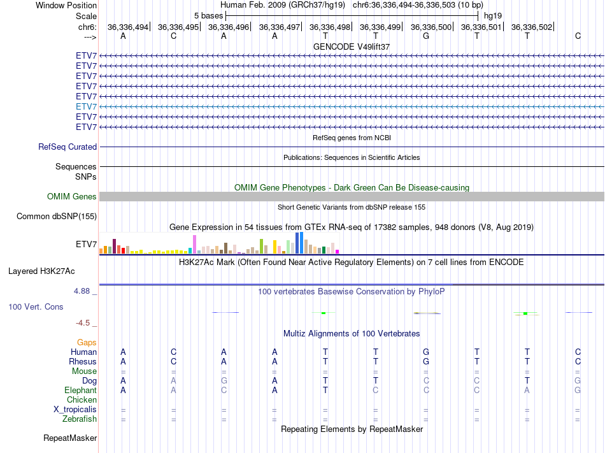Click position label 36,336,500
605x453 pixels.
[431, 27]
